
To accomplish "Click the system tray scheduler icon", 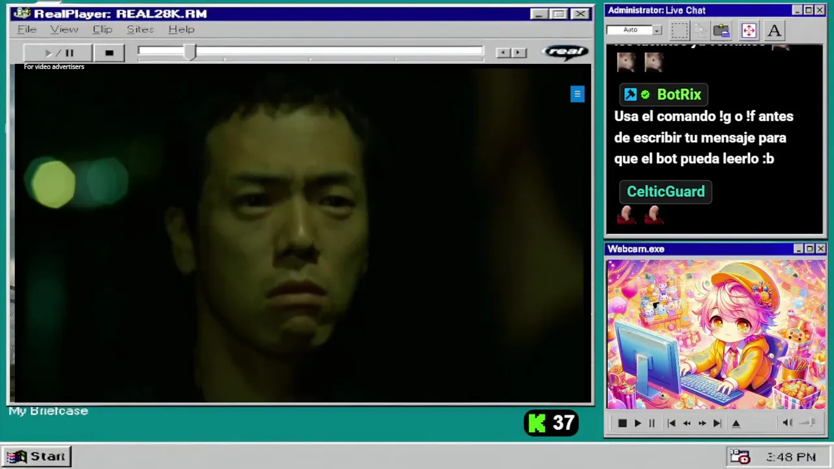I will [740, 457].
